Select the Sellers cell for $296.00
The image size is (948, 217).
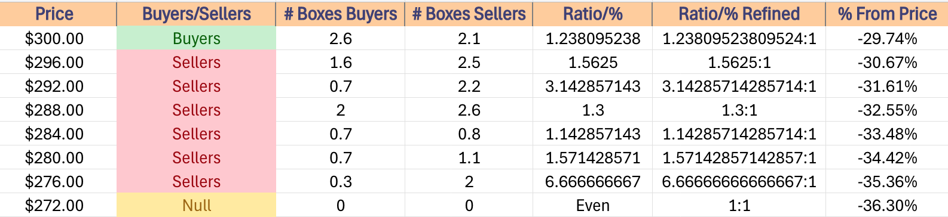pyautogui.click(x=196, y=63)
